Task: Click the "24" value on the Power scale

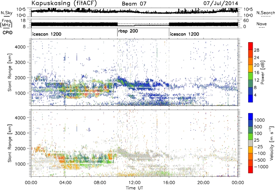Action: pos(256,58)
